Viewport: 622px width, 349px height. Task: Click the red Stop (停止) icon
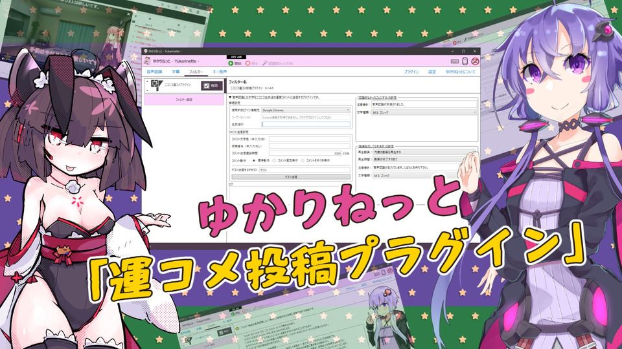[x=248, y=63]
